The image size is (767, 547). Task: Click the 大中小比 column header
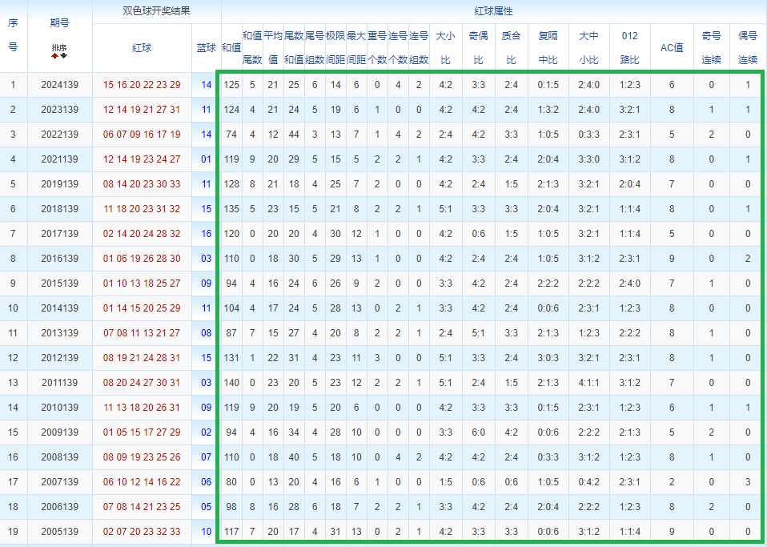click(x=589, y=48)
